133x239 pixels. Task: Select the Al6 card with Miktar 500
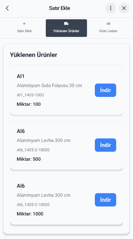(66, 145)
